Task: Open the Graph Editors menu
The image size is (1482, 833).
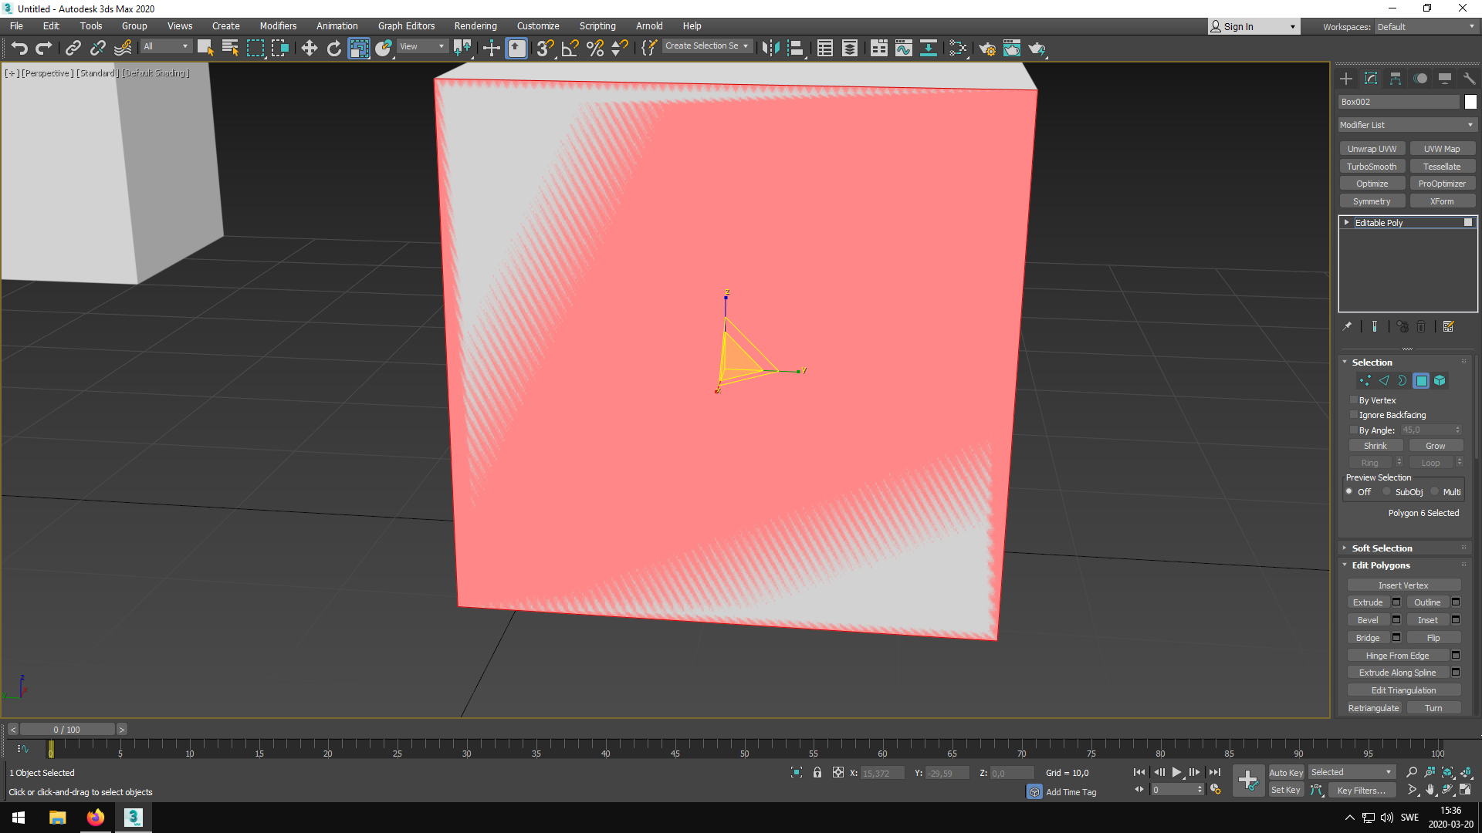Action: coord(407,26)
